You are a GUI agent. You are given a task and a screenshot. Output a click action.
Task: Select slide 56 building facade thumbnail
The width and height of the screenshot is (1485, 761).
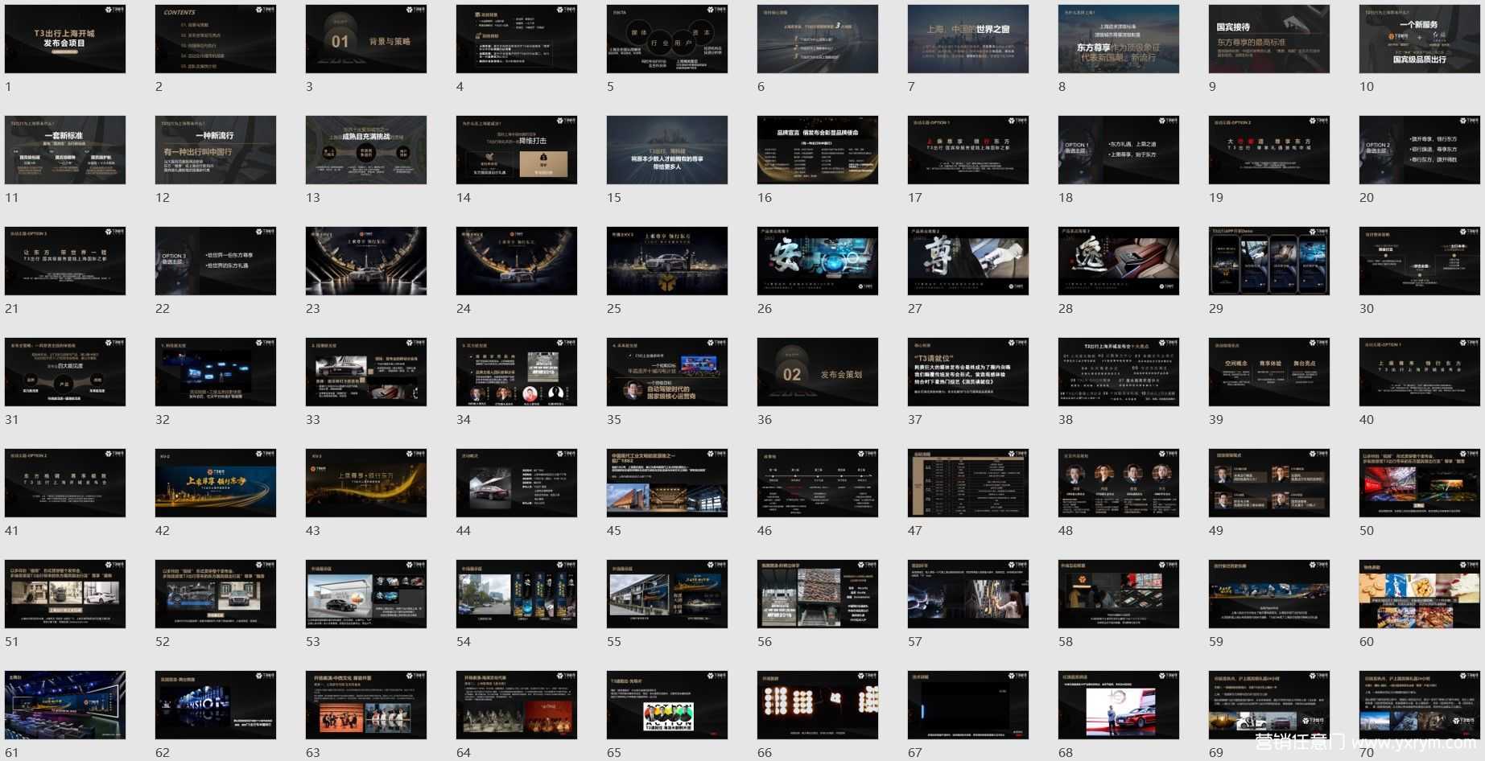pyautogui.click(x=818, y=594)
